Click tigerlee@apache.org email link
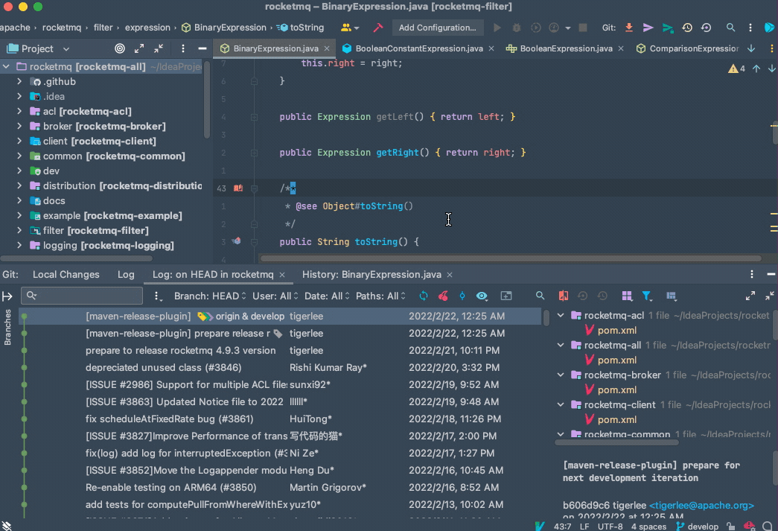Image resolution: width=778 pixels, height=531 pixels. click(701, 505)
